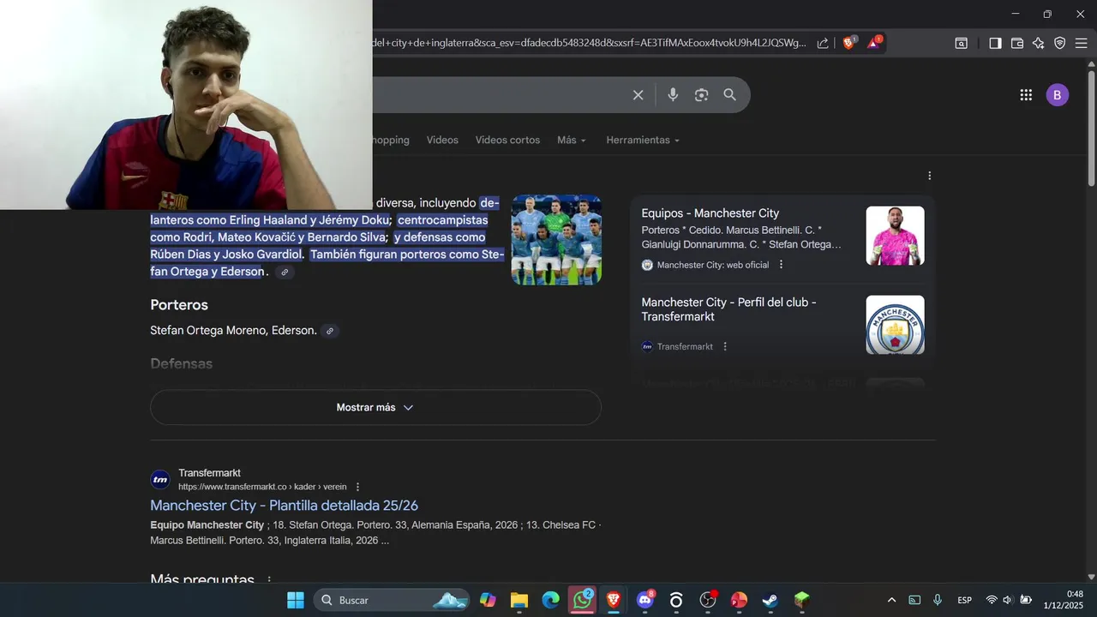
Task: Show hidden system tray icons
Action: pyautogui.click(x=891, y=600)
